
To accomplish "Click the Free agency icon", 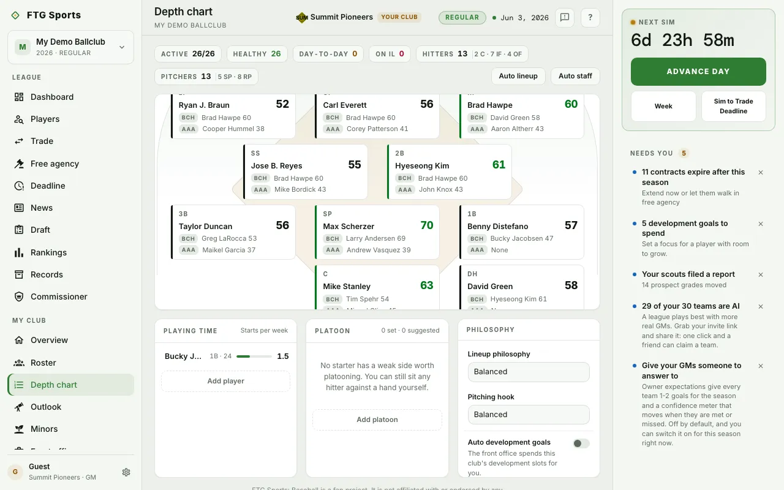I will point(19,164).
